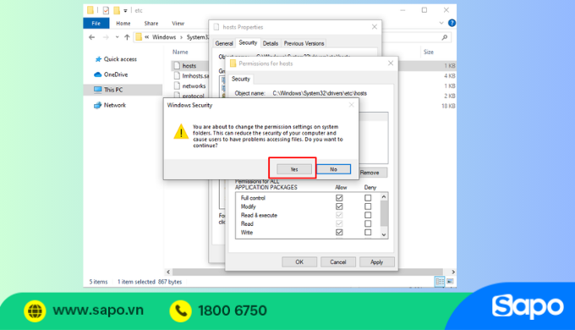Tick the Deny checkbox for Write

(368, 233)
